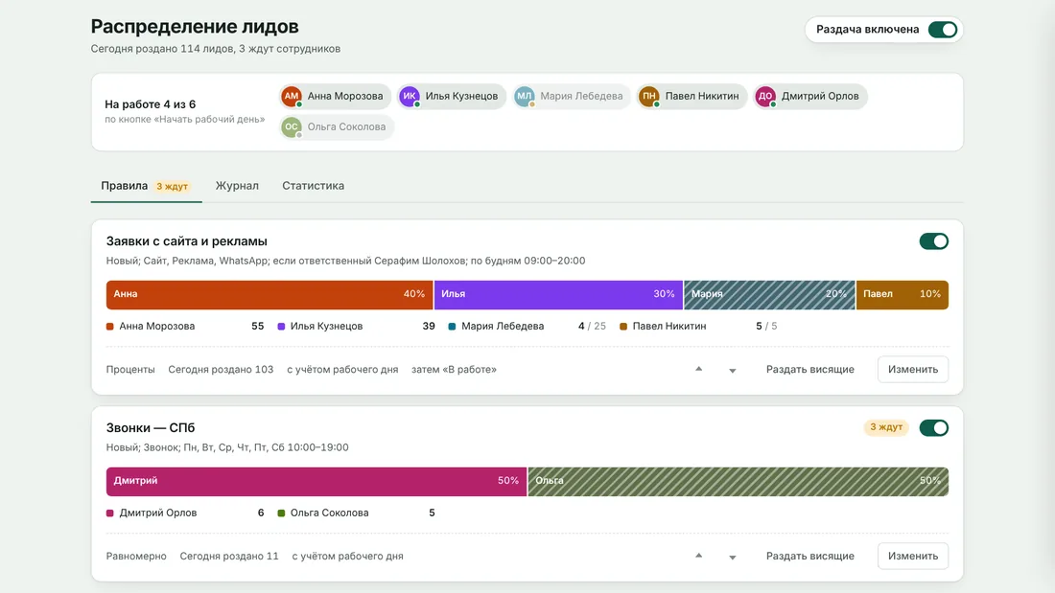The image size is (1055, 593).
Task: Move the «Звонки — СПб» rule up
Action: tap(698, 556)
